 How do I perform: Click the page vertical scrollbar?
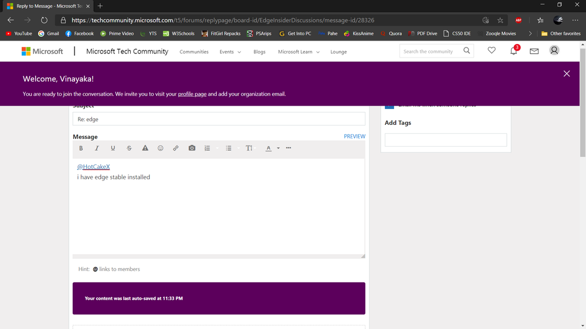582,102
